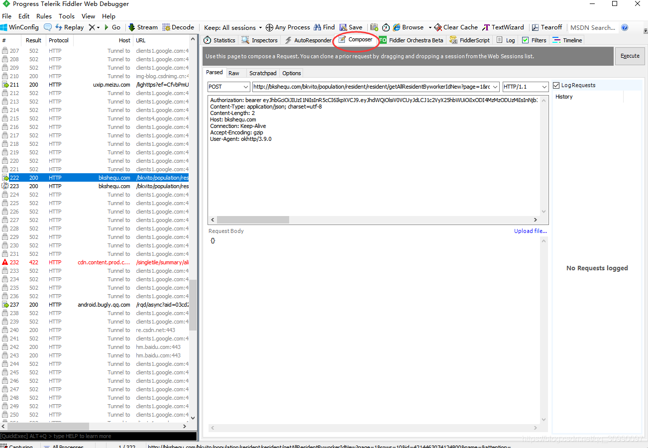Open the TextWizard tool
This screenshot has width=648, height=448.
tap(503, 27)
